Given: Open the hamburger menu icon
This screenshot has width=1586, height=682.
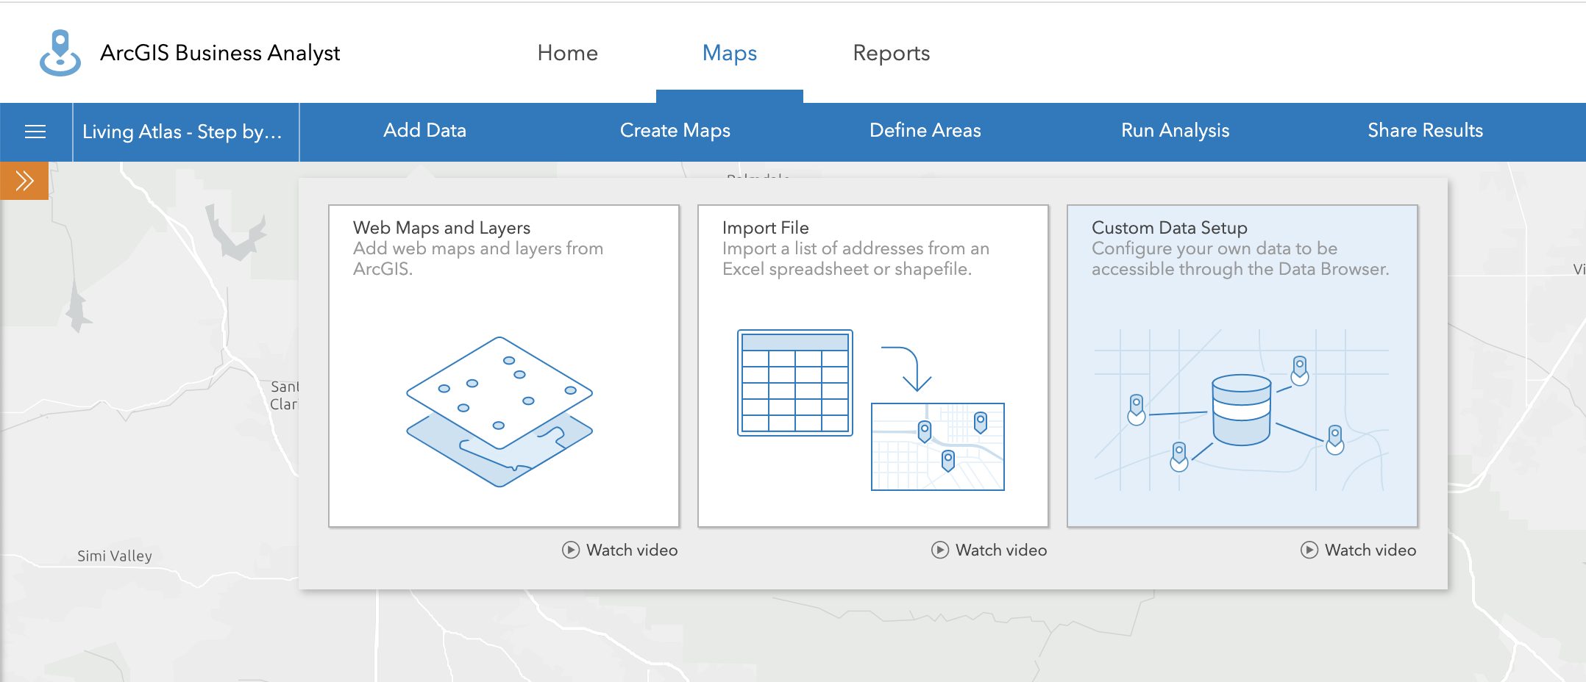Looking at the screenshot, I should coord(35,132).
